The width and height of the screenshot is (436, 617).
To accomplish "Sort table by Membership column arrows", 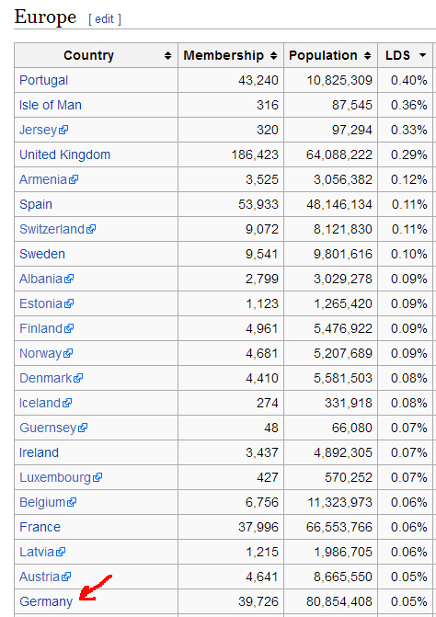I will [x=274, y=55].
